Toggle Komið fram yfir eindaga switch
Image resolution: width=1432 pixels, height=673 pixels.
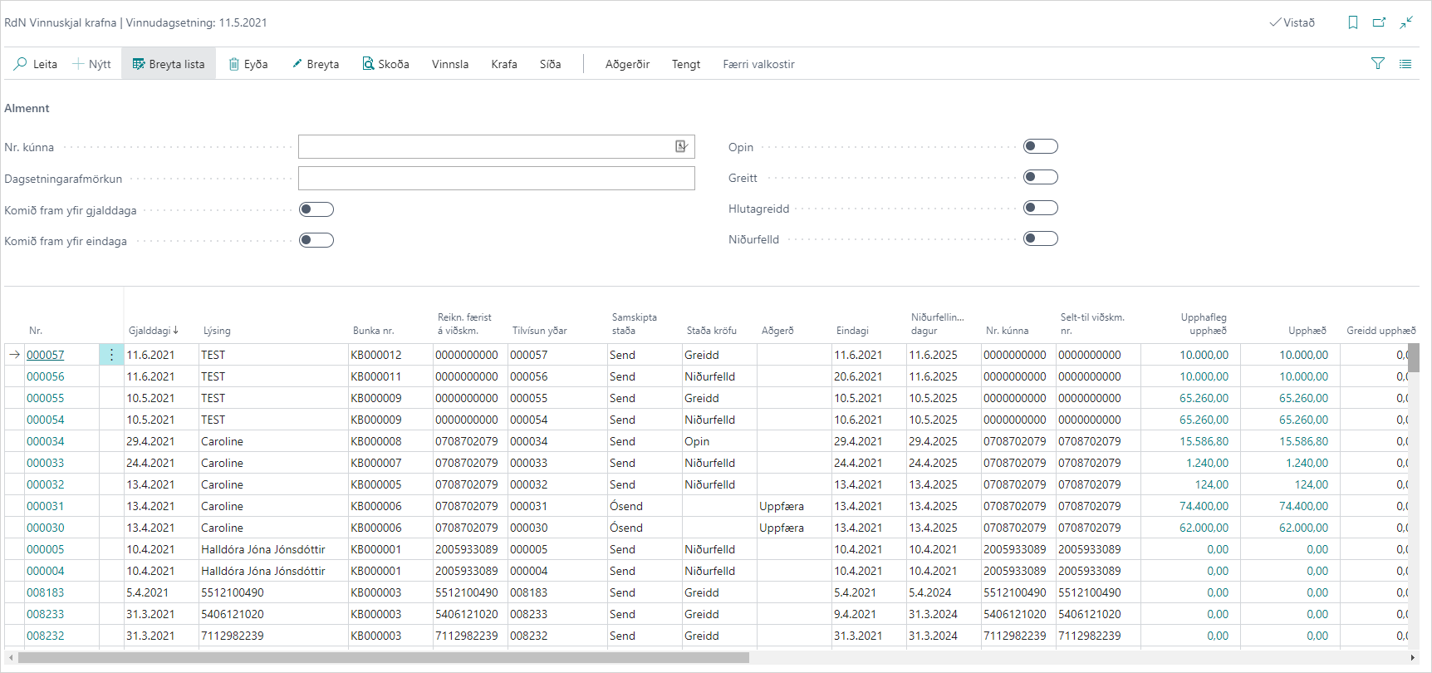(x=316, y=240)
